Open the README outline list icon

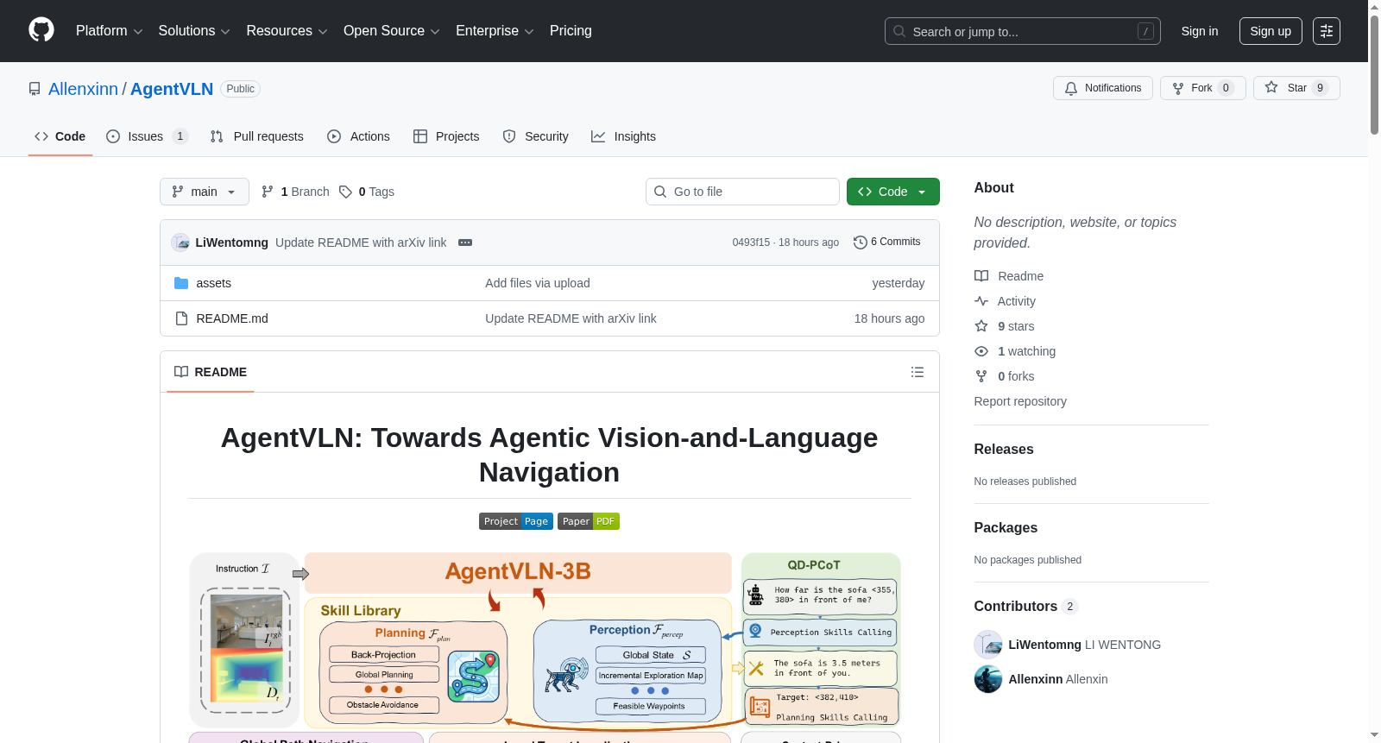click(918, 372)
